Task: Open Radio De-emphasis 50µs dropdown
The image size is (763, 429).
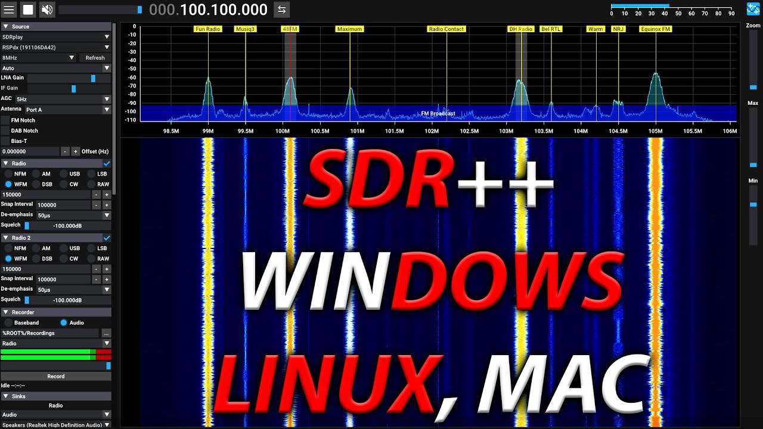Action: coord(74,215)
